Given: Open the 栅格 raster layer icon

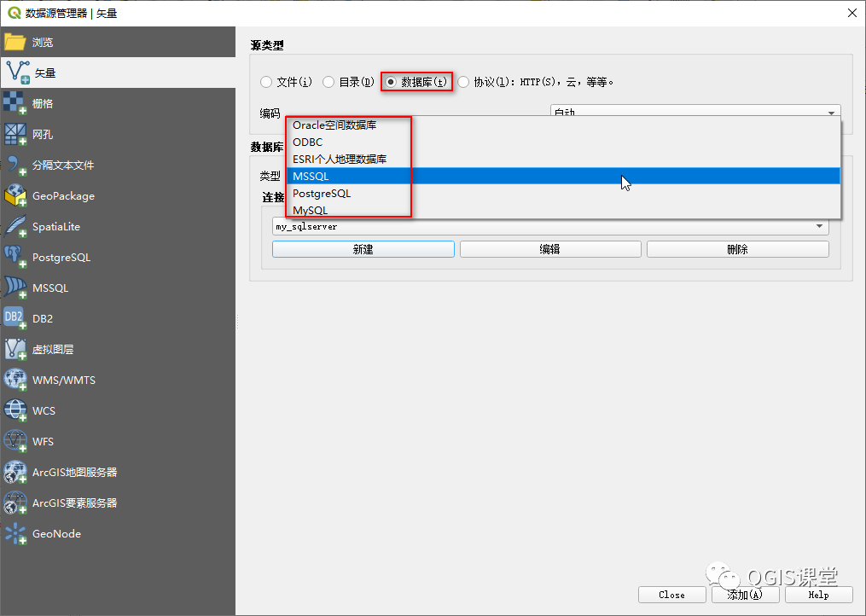Looking at the screenshot, I should (x=15, y=103).
